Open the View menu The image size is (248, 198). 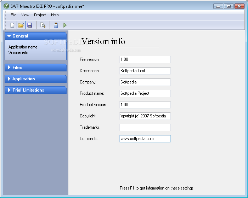point(25,15)
